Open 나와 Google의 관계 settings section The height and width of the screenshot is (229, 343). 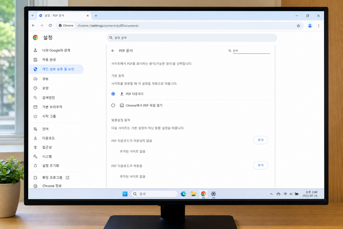56,50
